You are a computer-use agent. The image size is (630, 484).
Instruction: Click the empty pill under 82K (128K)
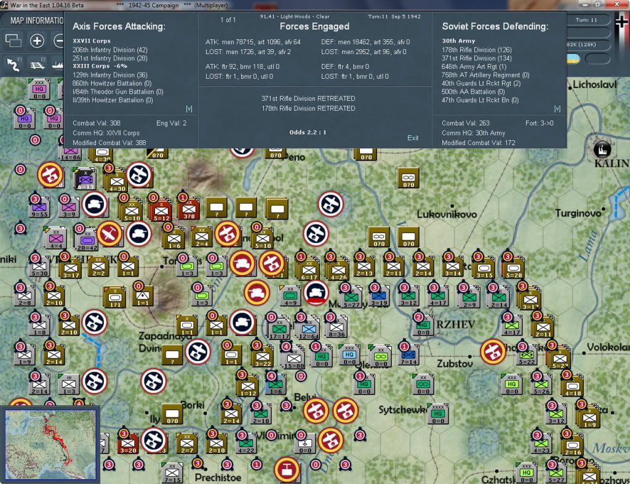[598, 59]
